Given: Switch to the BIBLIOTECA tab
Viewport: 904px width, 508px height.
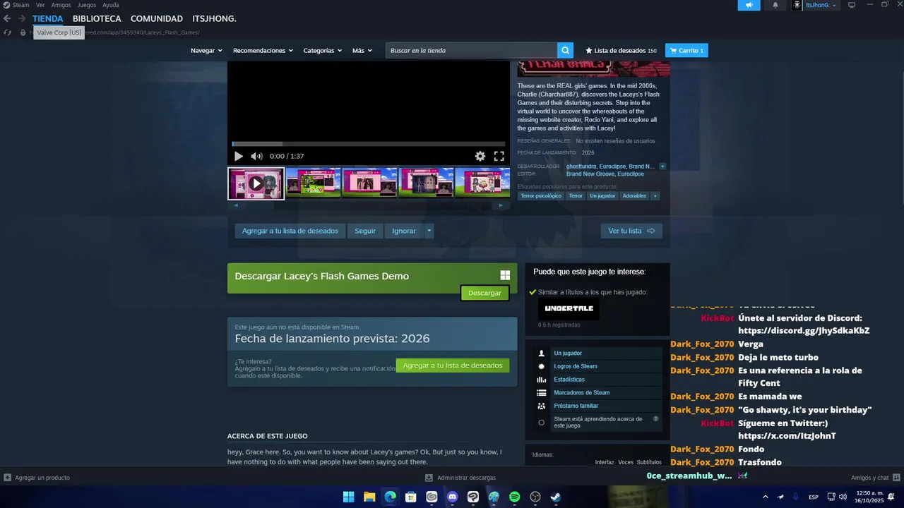Looking at the screenshot, I should (97, 18).
